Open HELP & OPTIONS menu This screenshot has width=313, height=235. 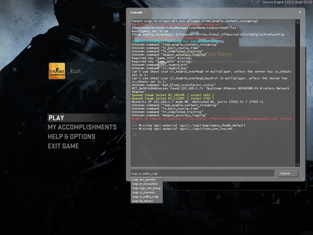click(72, 137)
